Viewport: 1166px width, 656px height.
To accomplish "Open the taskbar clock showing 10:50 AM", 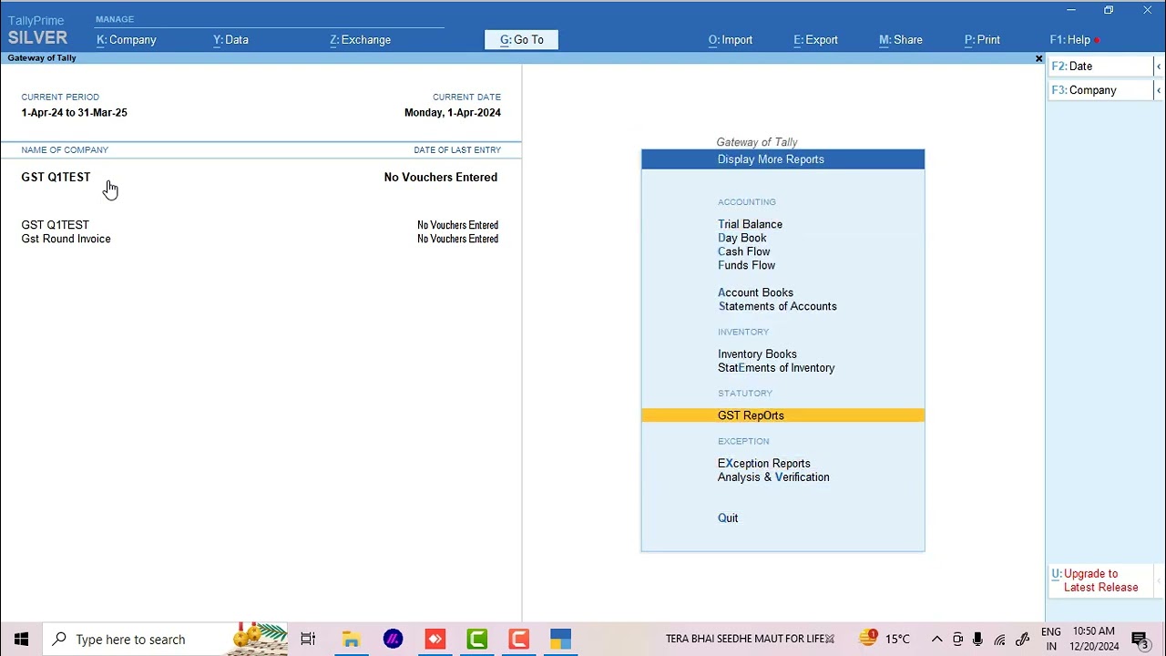I will click(1094, 639).
